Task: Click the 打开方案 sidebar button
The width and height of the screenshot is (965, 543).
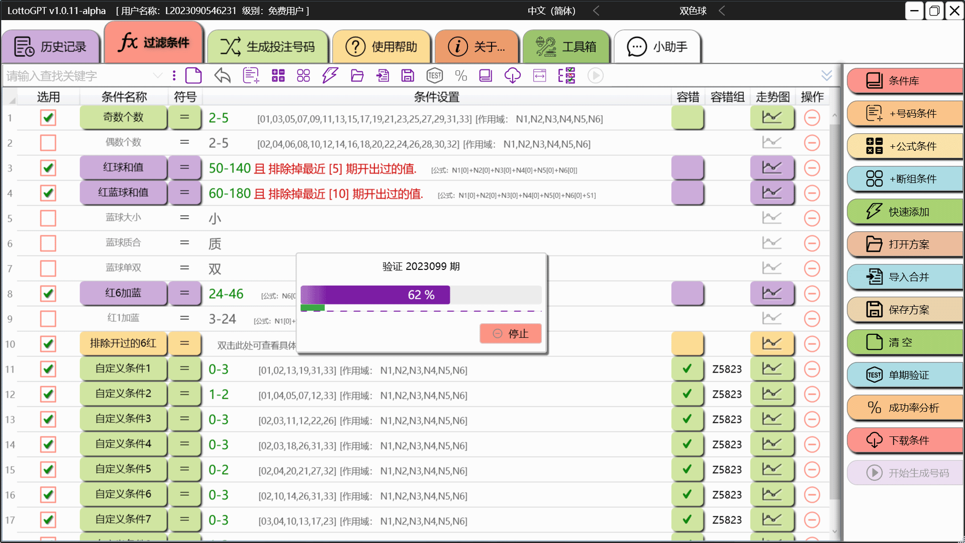Action: (x=905, y=244)
